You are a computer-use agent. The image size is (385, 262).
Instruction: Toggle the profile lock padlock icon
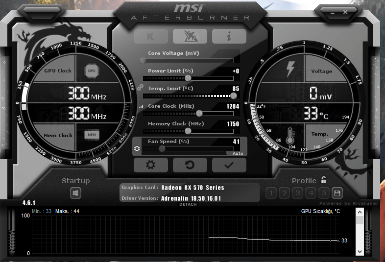(x=324, y=180)
